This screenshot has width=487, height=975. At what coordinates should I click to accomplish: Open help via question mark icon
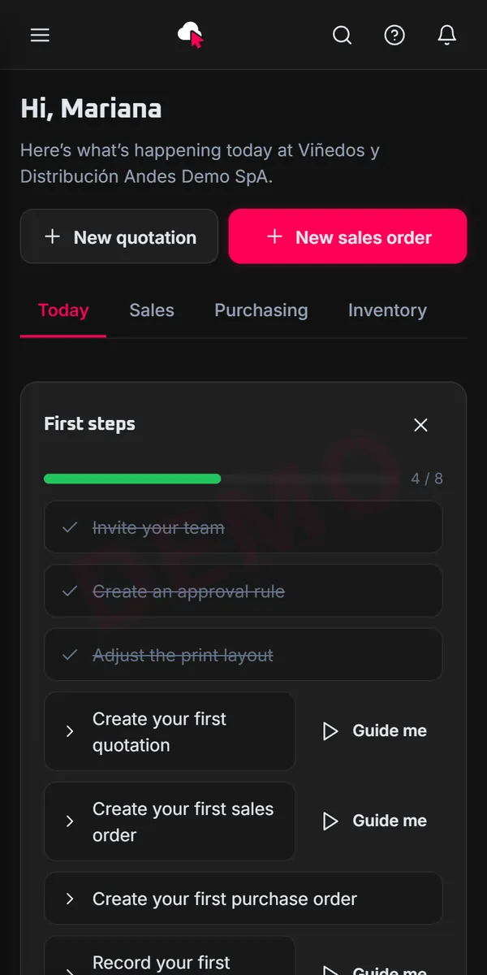point(394,35)
